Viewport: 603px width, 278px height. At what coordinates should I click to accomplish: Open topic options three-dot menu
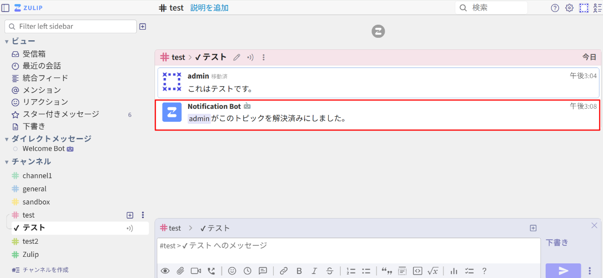pyautogui.click(x=263, y=57)
